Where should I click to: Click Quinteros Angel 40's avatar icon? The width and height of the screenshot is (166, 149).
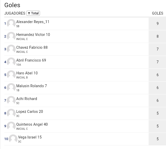coord(11,126)
